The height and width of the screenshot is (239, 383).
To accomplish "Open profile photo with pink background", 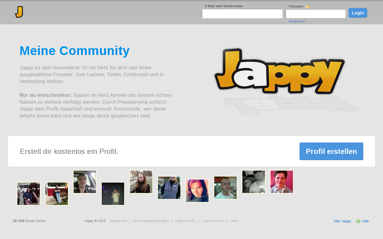I will (282, 182).
